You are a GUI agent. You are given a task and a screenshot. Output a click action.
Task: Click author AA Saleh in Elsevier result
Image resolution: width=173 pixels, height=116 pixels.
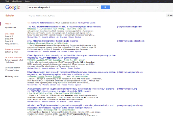[41, 60]
